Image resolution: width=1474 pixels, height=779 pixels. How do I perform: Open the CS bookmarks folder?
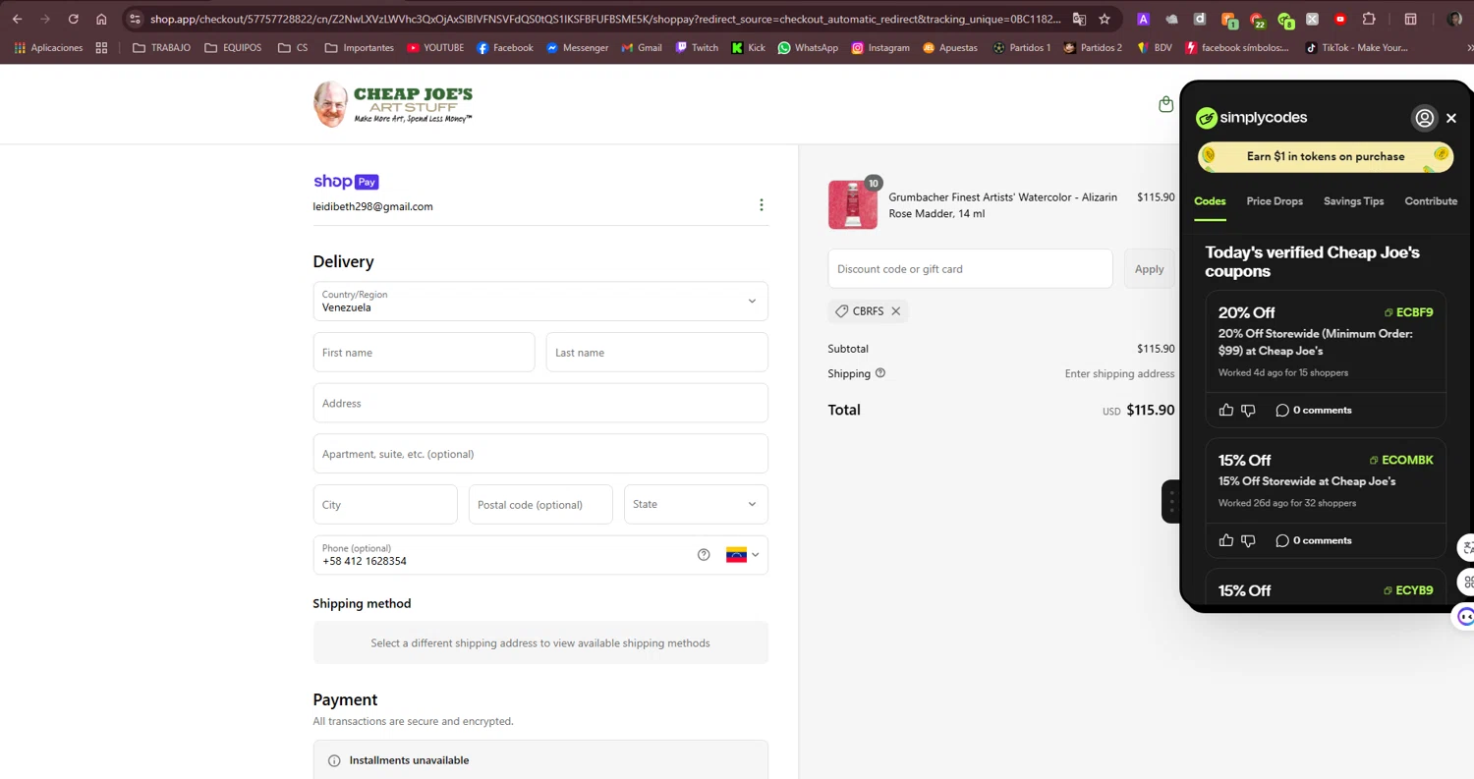pos(293,47)
